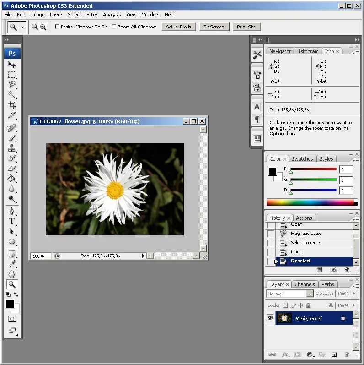Enable Zoom All Windows checkbox
364x365 pixels.
coord(114,27)
